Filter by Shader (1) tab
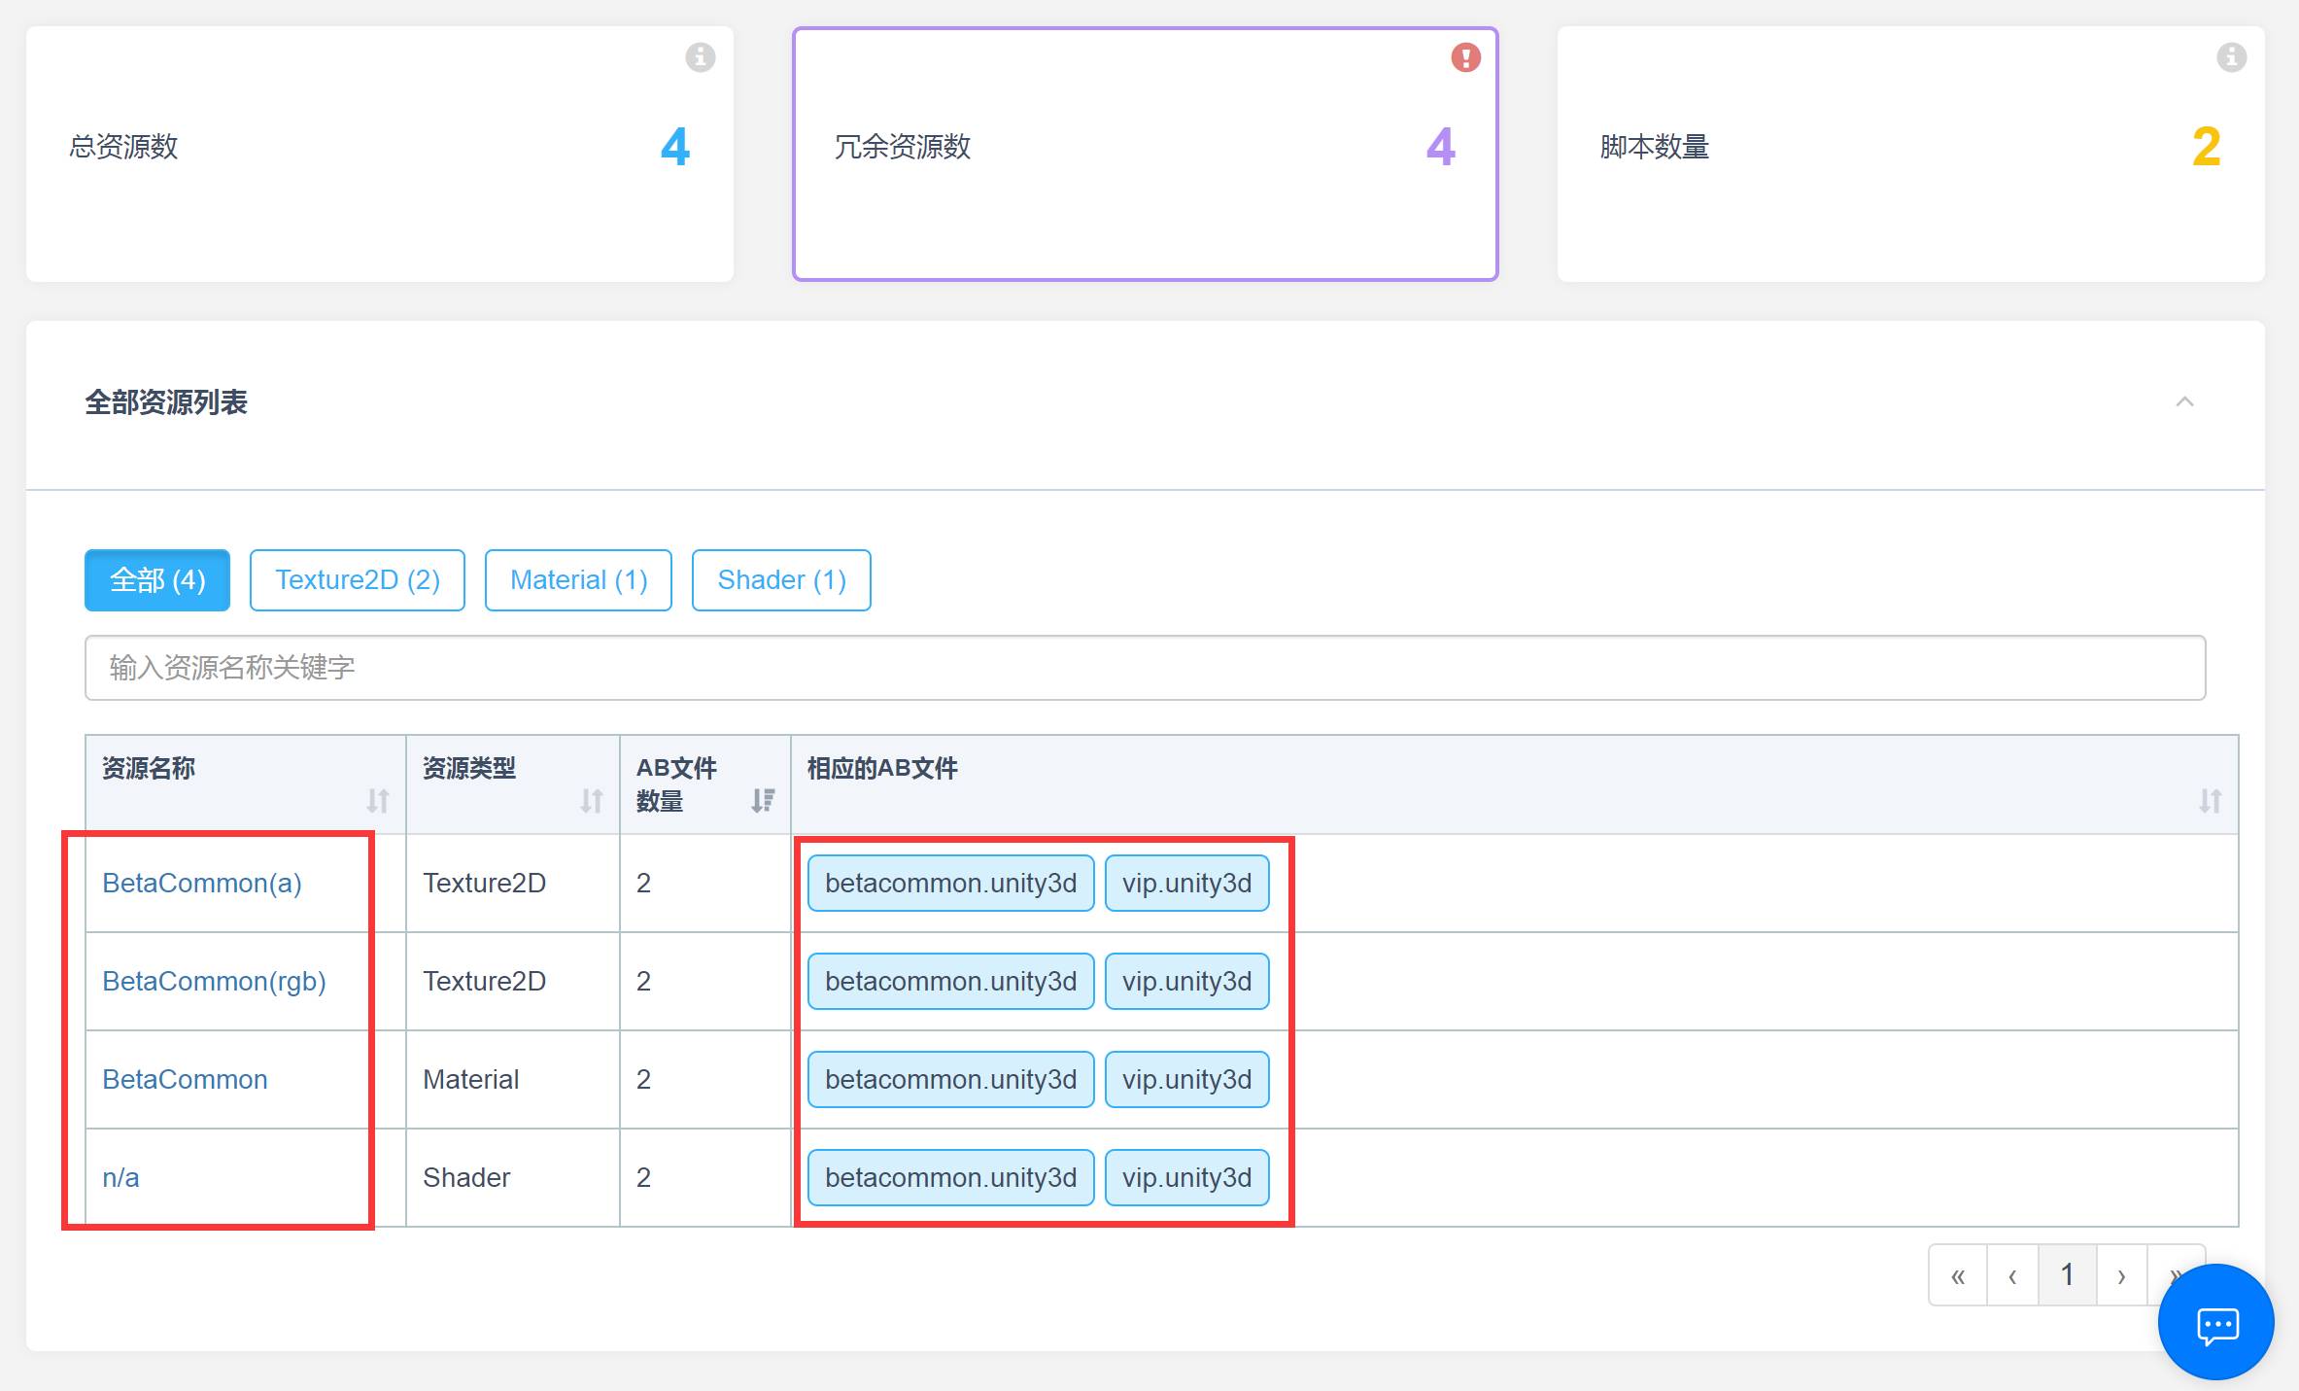Image resolution: width=2299 pixels, height=1391 pixels. (781, 580)
